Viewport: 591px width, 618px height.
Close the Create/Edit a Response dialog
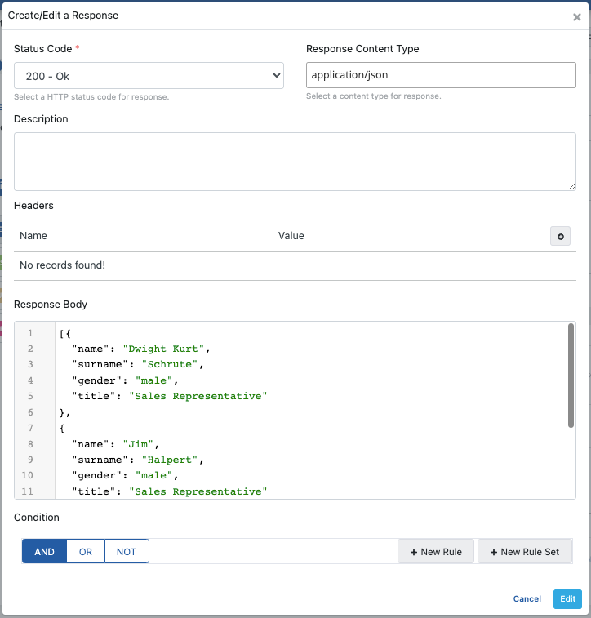[576, 17]
